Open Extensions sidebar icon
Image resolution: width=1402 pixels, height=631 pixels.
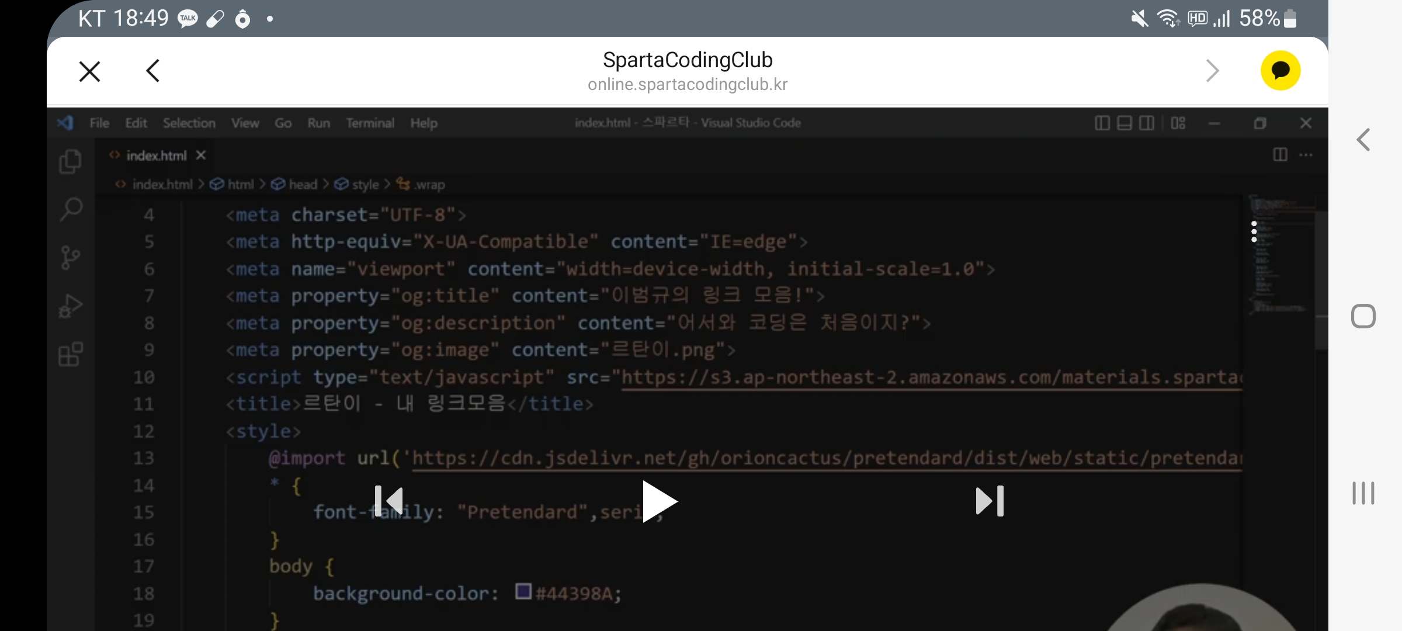[71, 354]
